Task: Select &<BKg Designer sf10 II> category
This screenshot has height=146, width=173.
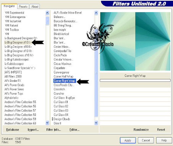Action: pos(18,47)
